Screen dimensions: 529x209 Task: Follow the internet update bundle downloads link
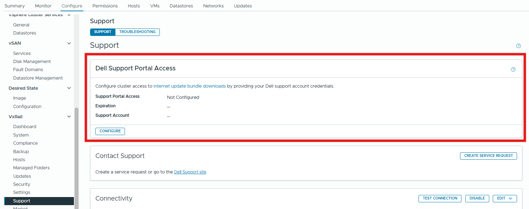[x=190, y=86]
